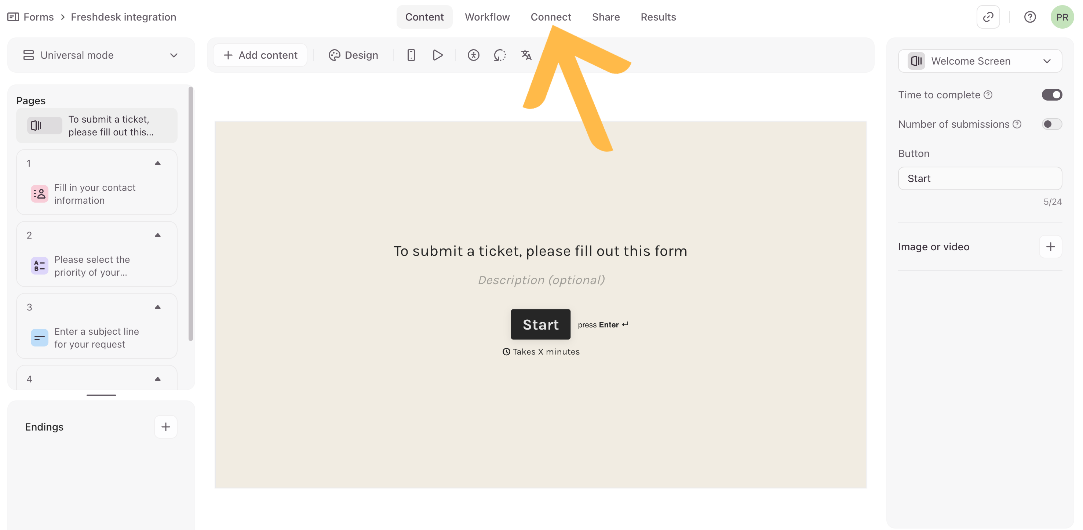Viewport: 1083px width, 530px height.
Task: Open the mobile preview icon
Action: tap(411, 55)
